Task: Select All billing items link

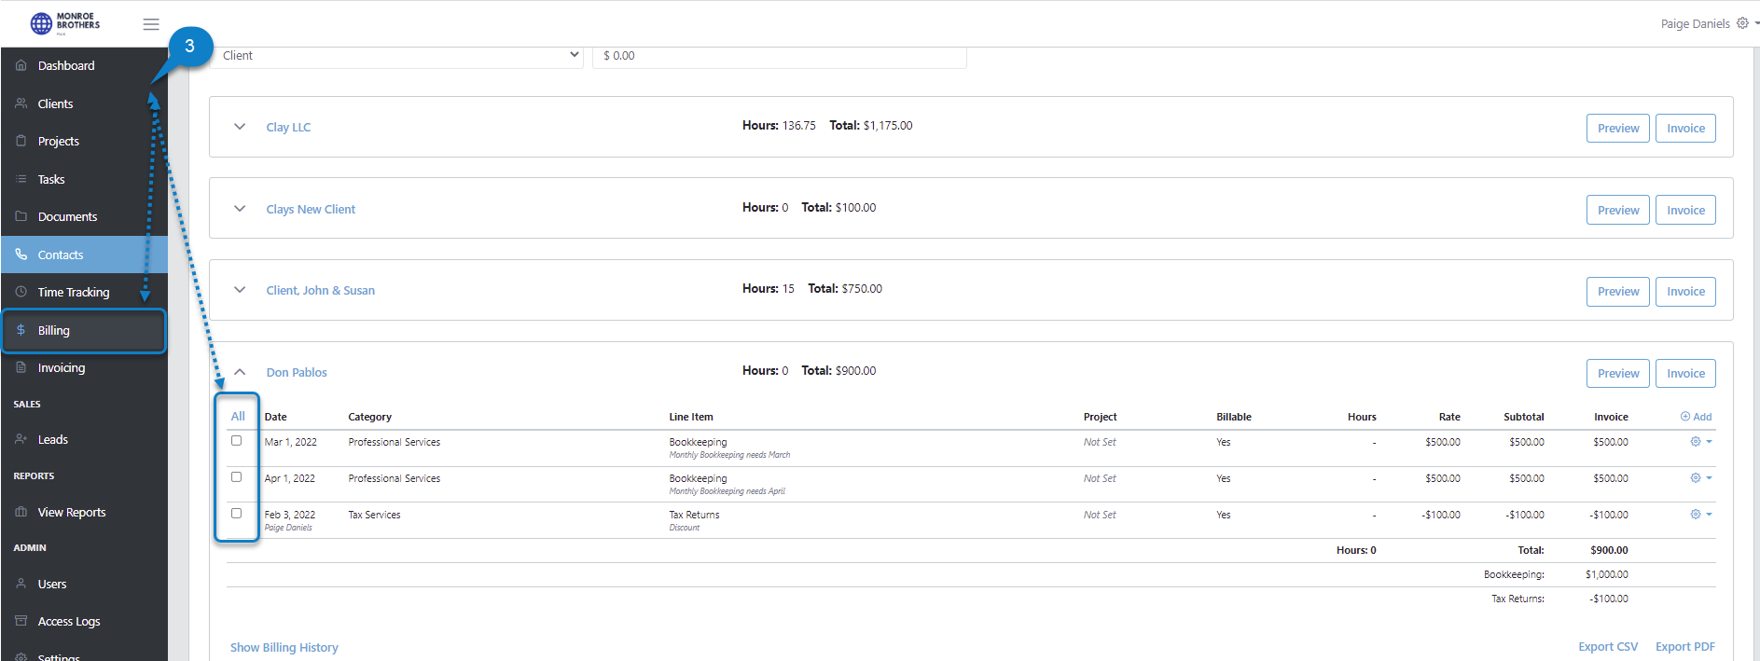Action: [238, 416]
